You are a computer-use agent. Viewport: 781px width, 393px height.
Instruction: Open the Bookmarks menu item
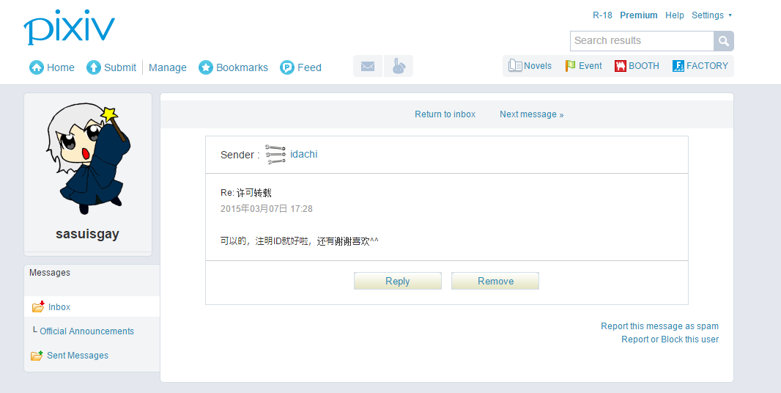click(x=242, y=67)
